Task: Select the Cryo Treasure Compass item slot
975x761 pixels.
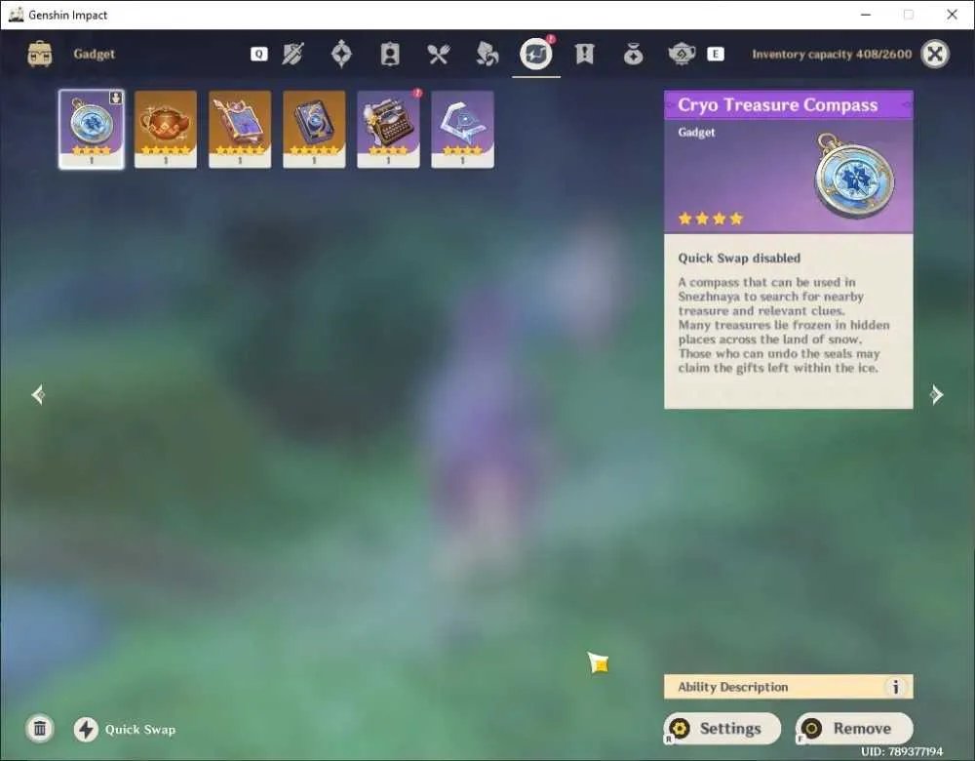Action: pos(92,130)
